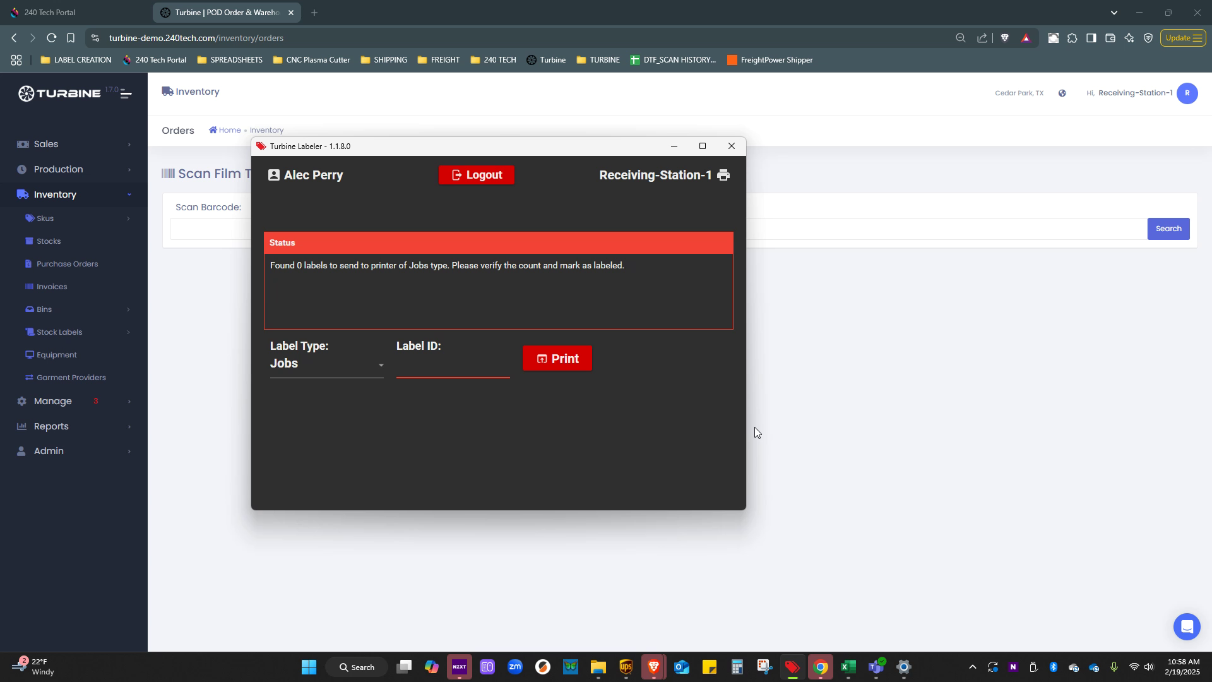Viewport: 1212px width, 682px height.
Task: Expand the Reports sidebar section
Action: coord(51,427)
